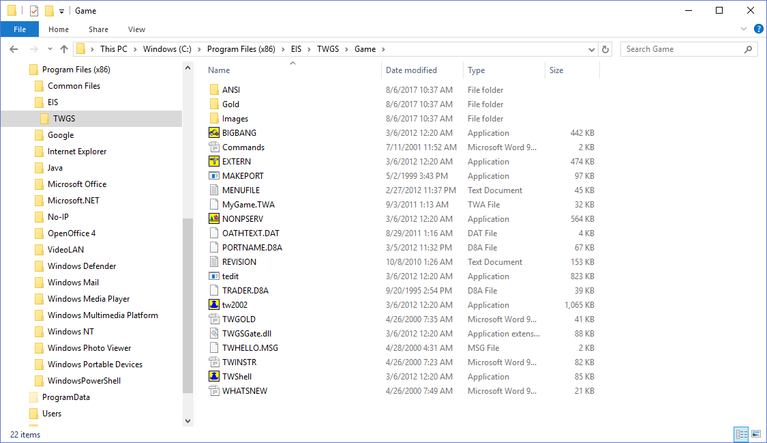This screenshot has height=443, width=767.
Task: Open Recent locations dropdown arrow
Action: 50,49
